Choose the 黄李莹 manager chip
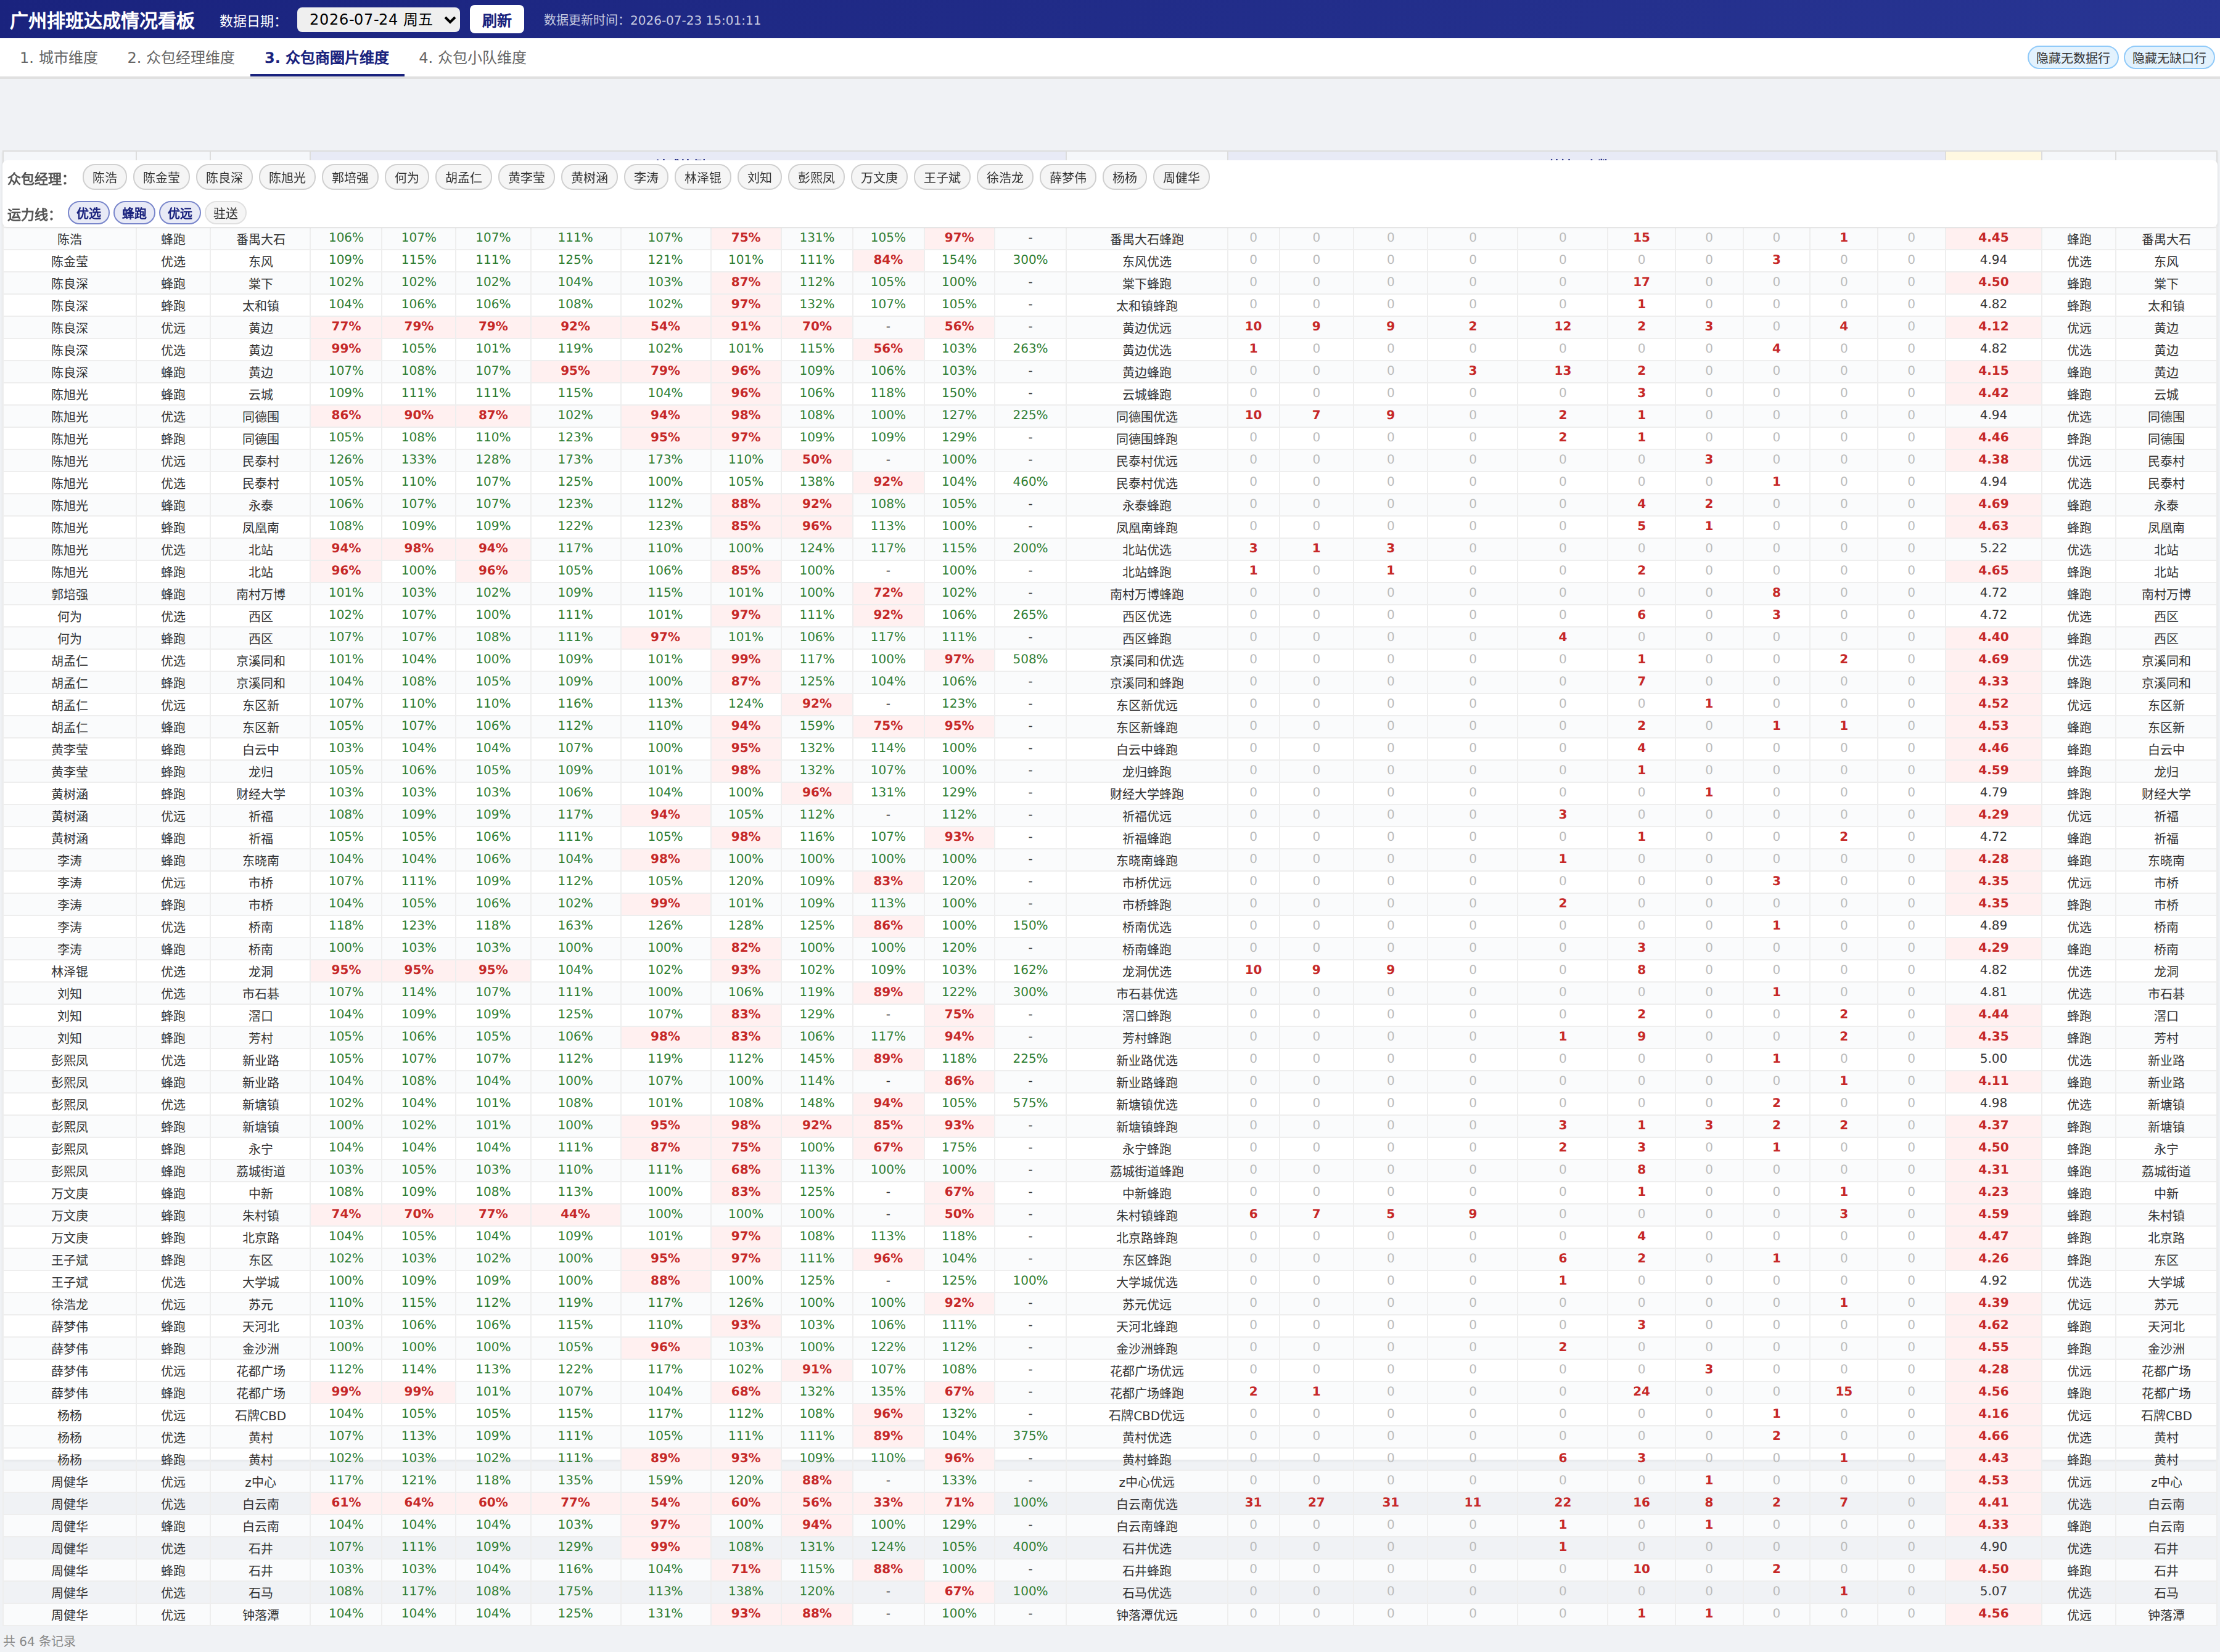This screenshot has height=1652, width=2220. click(x=526, y=178)
